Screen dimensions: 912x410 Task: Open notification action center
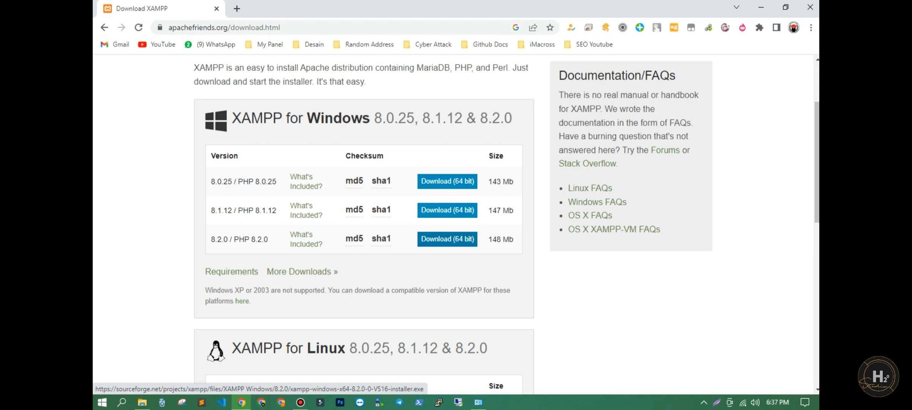coord(804,402)
